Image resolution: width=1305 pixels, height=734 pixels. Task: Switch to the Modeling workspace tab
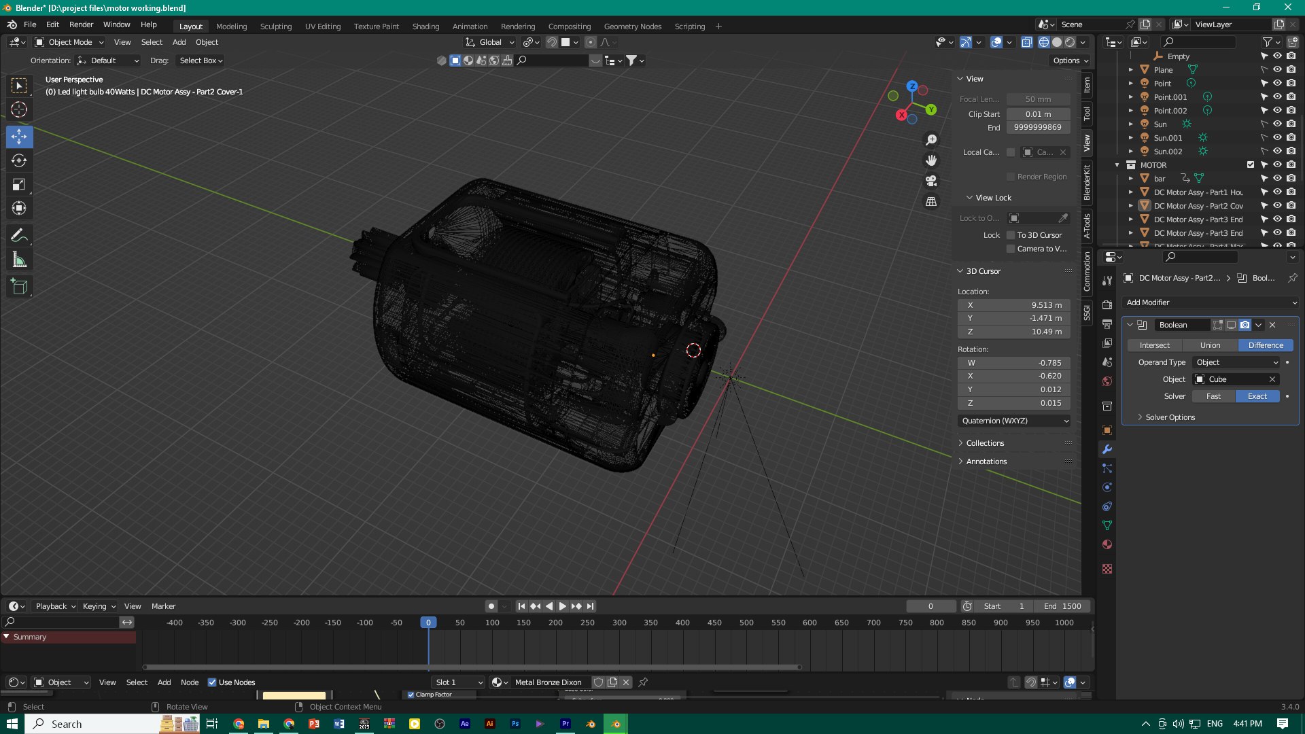pyautogui.click(x=231, y=27)
